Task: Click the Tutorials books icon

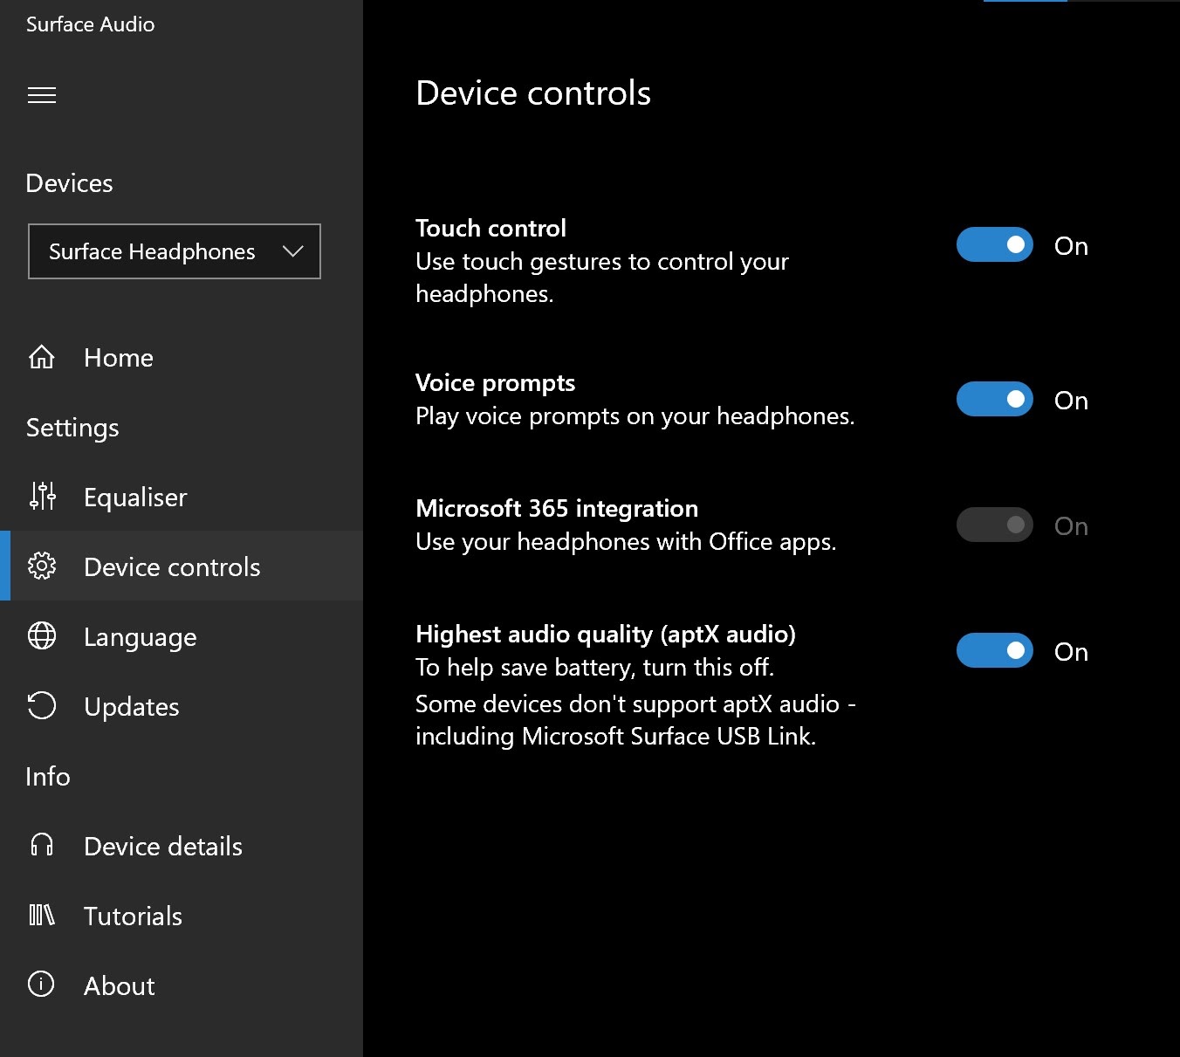Action: [x=41, y=916]
